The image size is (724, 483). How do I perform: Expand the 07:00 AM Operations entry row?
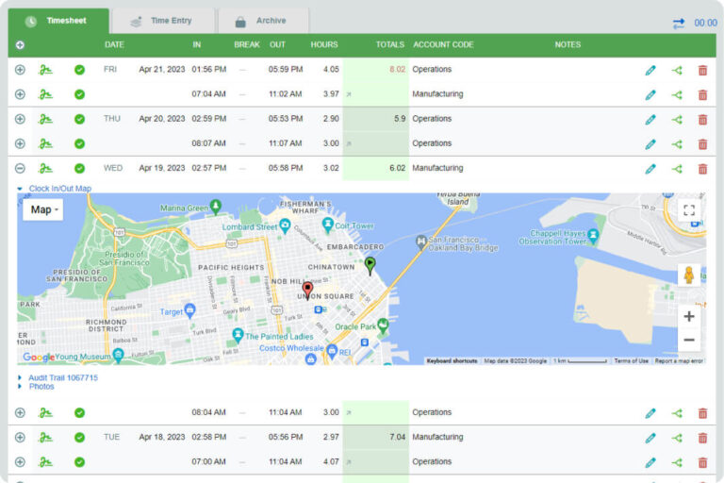[x=20, y=461]
